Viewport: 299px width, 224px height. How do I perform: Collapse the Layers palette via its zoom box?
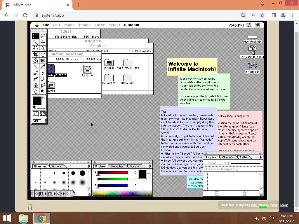pyautogui.click(x=260, y=153)
